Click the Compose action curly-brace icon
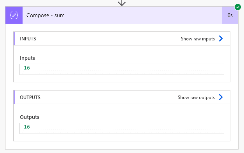The height and width of the screenshot is (153, 244). click(14, 15)
